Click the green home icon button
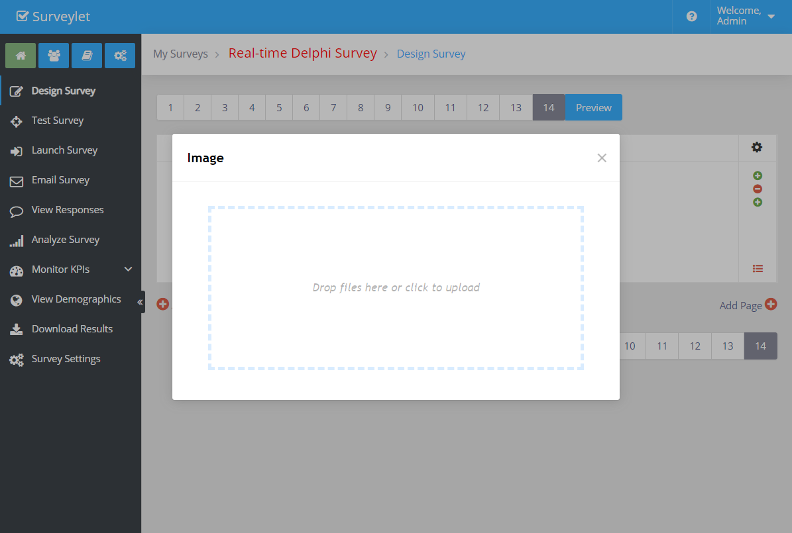Viewport: 792px width, 533px height. (21, 56)
